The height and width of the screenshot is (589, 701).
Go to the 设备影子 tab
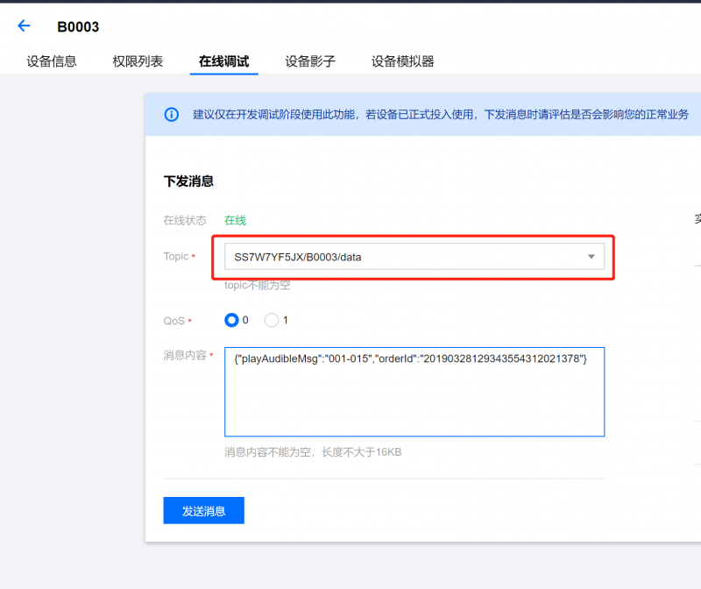click(310, 61)
